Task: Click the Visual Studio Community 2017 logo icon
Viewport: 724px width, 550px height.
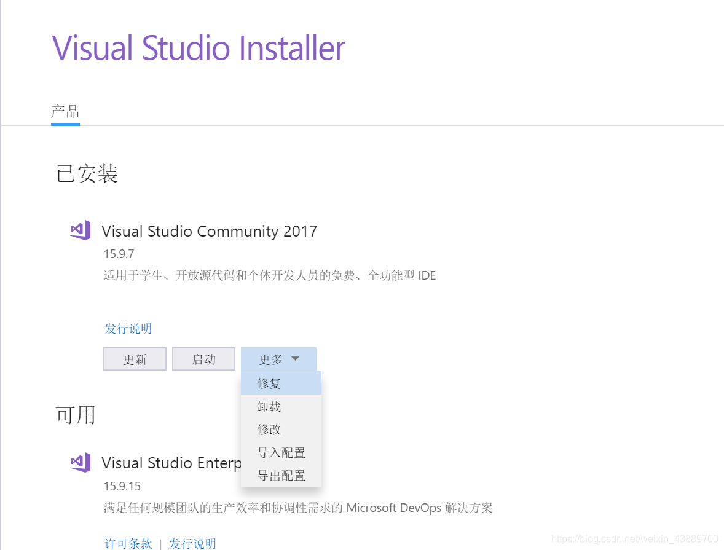Action: click(81, 230)
